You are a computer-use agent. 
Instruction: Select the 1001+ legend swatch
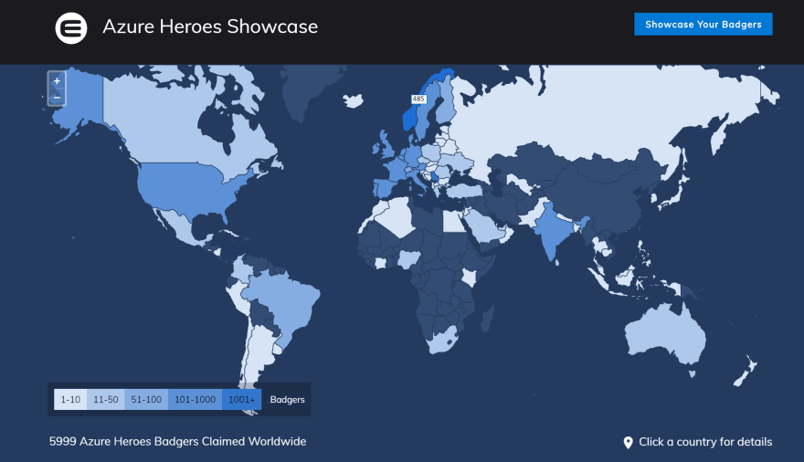click(241, 400)
